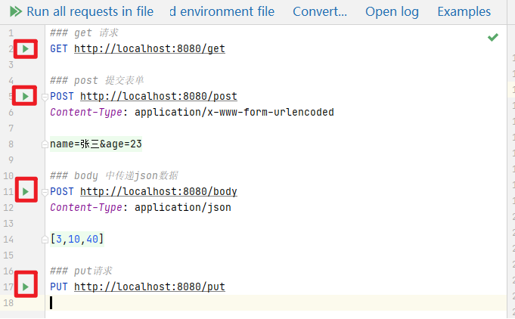Click the http://localhost:8080/get URL
This screenshot has width=515, height=319.
(x=149, y=49)
